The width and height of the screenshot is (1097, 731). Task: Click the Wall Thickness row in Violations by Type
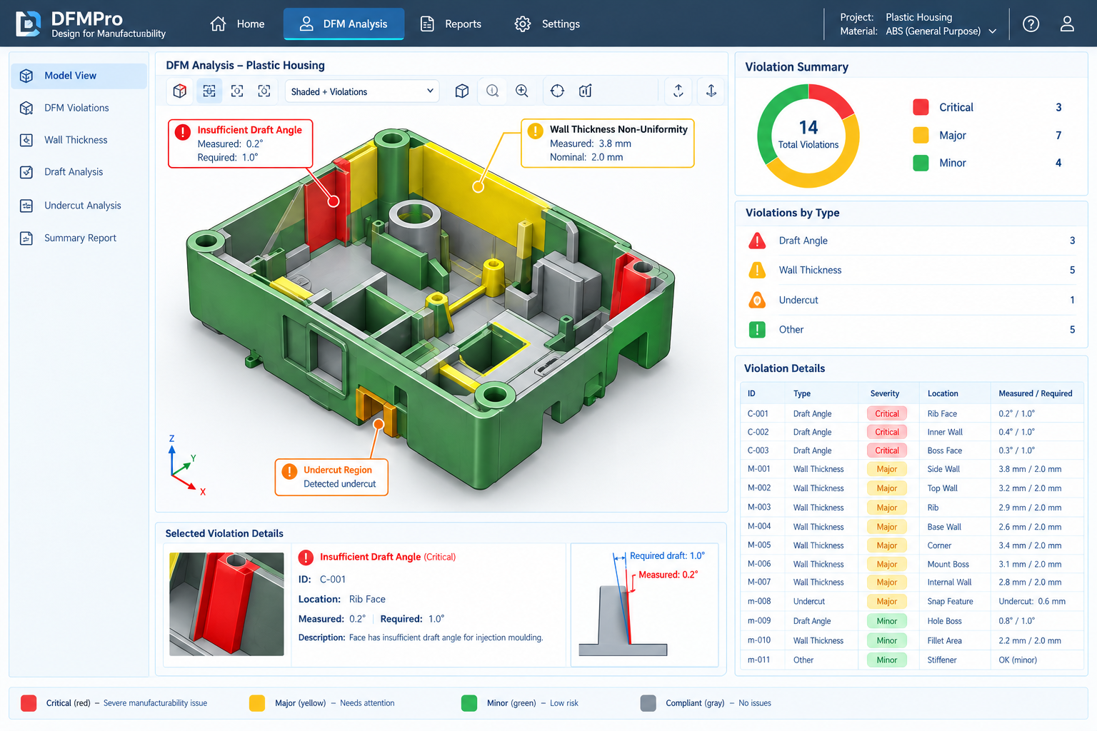coord(911,271)
